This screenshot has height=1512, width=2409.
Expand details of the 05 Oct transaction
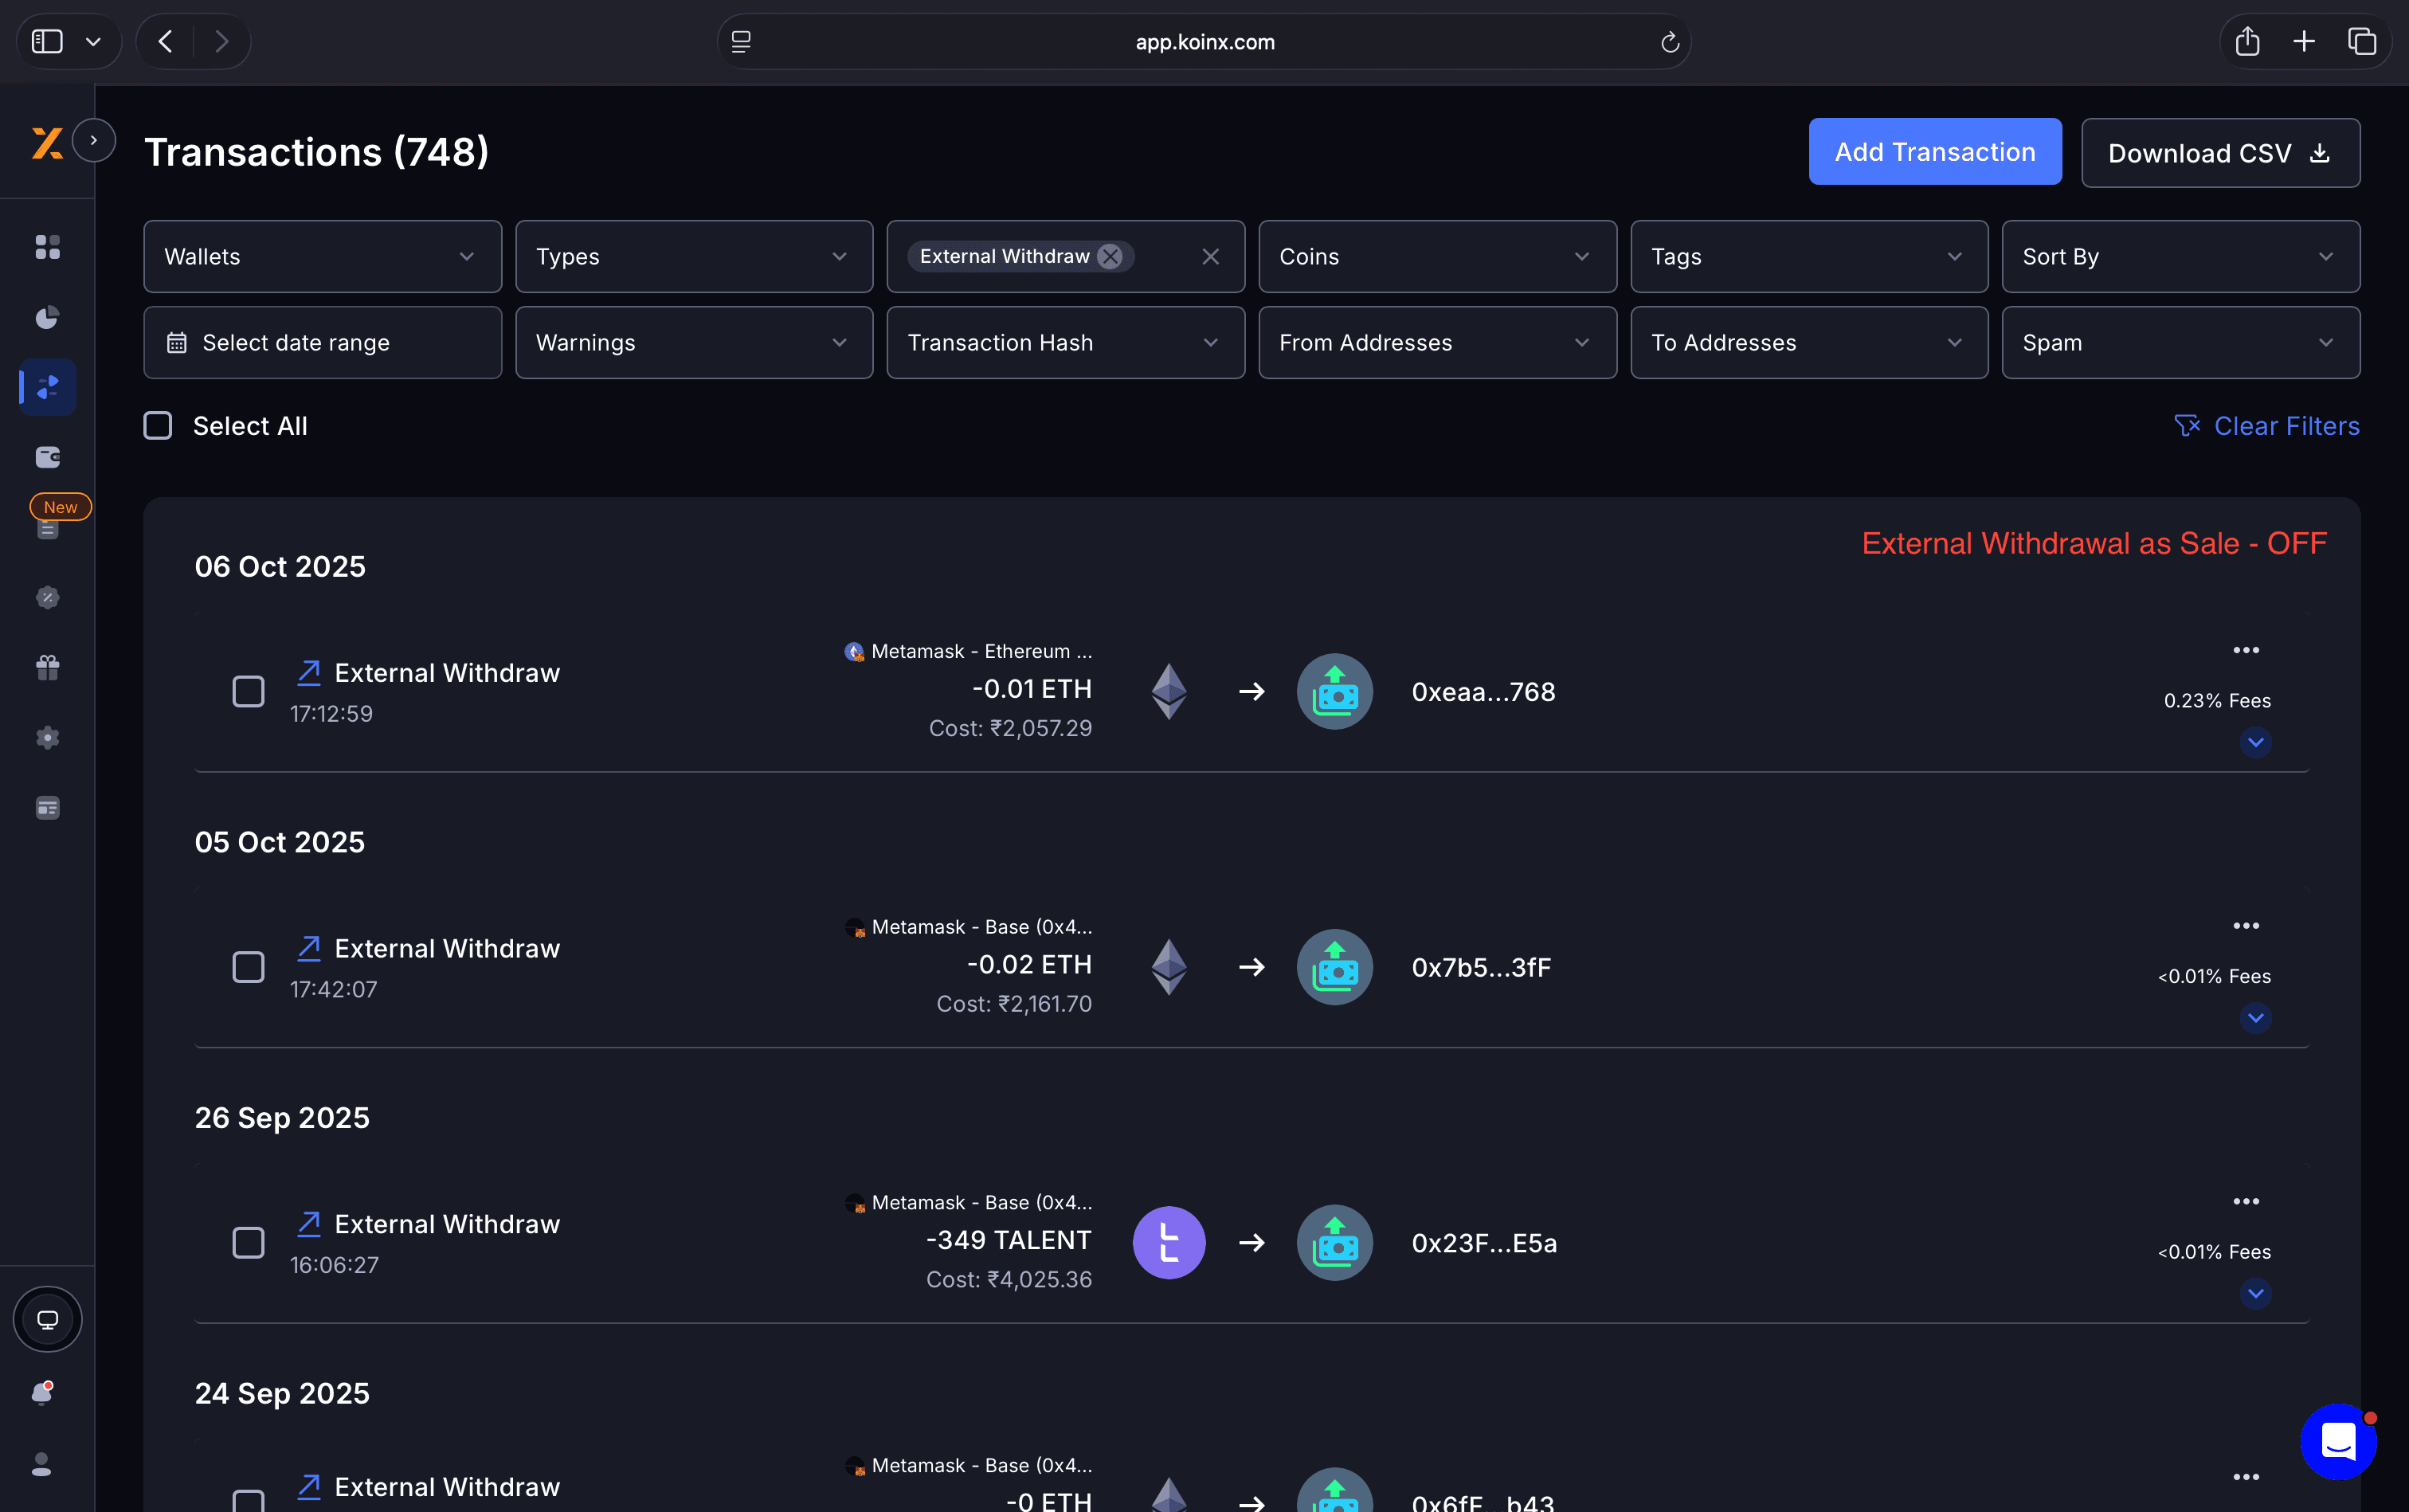pyautogui.click(x=2255, y=1018)
